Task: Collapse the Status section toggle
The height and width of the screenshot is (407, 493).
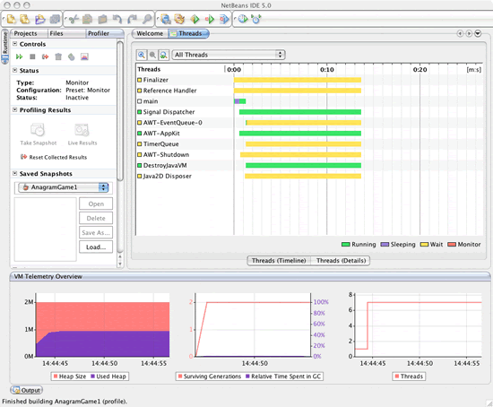Action: [x=14, y=70]
